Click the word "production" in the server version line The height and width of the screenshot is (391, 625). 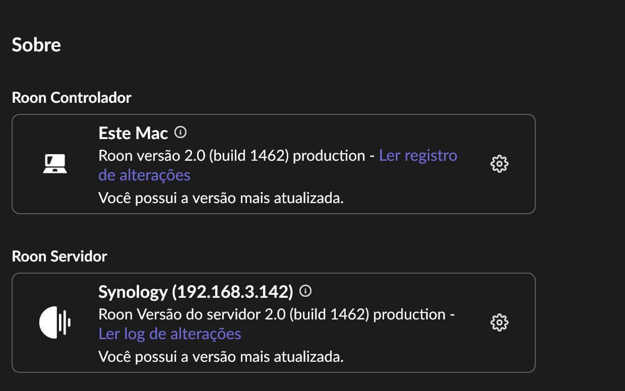(x=410, y=314)
